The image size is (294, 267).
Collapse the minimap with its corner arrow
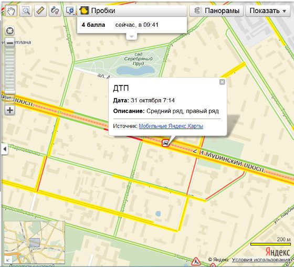coord(8,260)
